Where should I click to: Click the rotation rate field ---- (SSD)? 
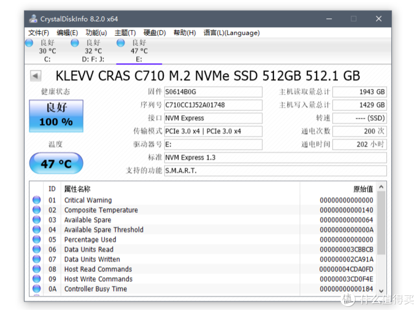[359, 118]
